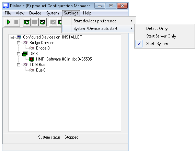Collapse the TDM Bus tree node
This screenshot has width=196, height=152.
click(x=19, y=65)
